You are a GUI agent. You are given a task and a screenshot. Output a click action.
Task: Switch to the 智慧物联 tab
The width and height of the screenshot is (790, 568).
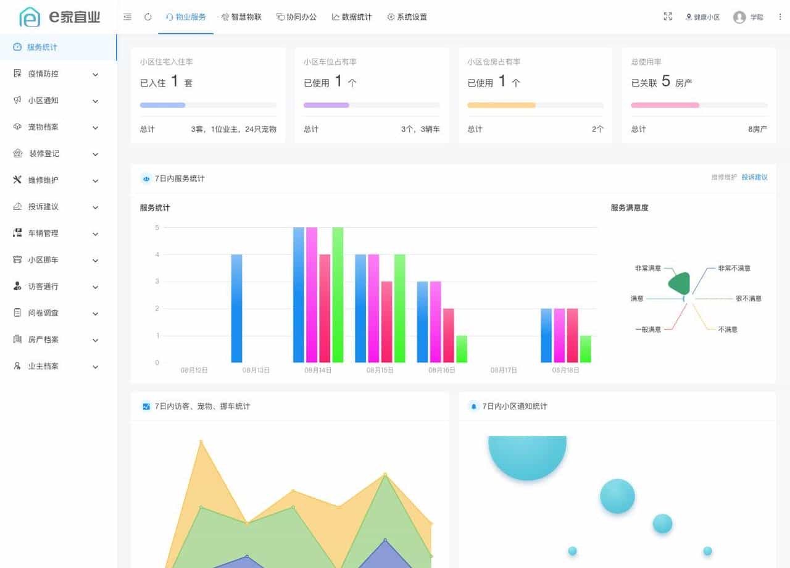pos(241,17)
